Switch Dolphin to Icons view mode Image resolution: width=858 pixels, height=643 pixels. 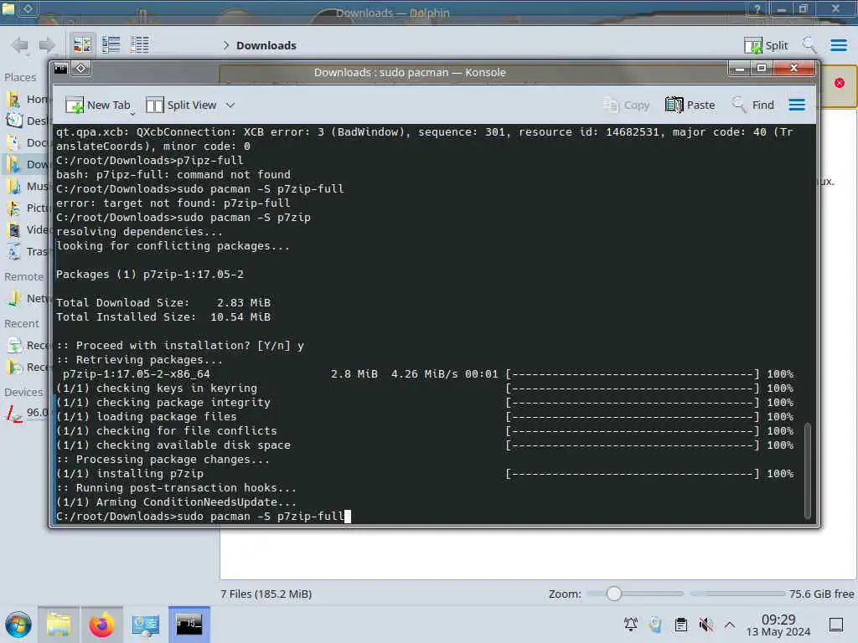(x=82, y=45)
